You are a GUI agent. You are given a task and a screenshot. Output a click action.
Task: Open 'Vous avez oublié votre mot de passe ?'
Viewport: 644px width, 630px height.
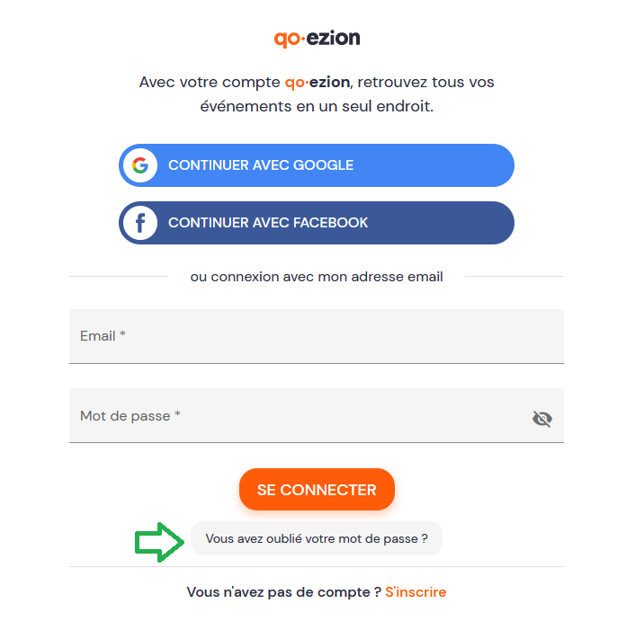tap(317, 538)
